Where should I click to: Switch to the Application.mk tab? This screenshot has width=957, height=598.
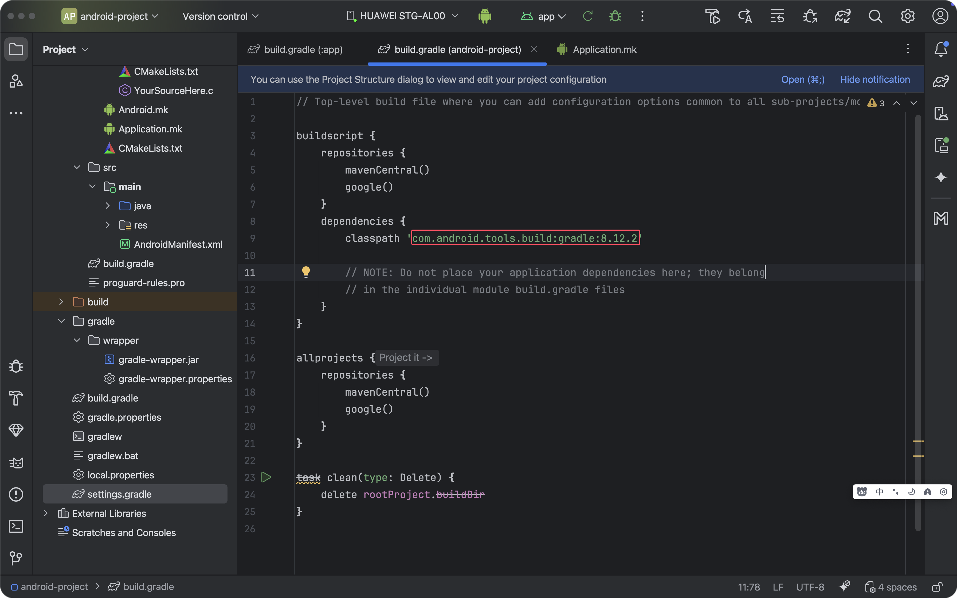coord(604,49)
